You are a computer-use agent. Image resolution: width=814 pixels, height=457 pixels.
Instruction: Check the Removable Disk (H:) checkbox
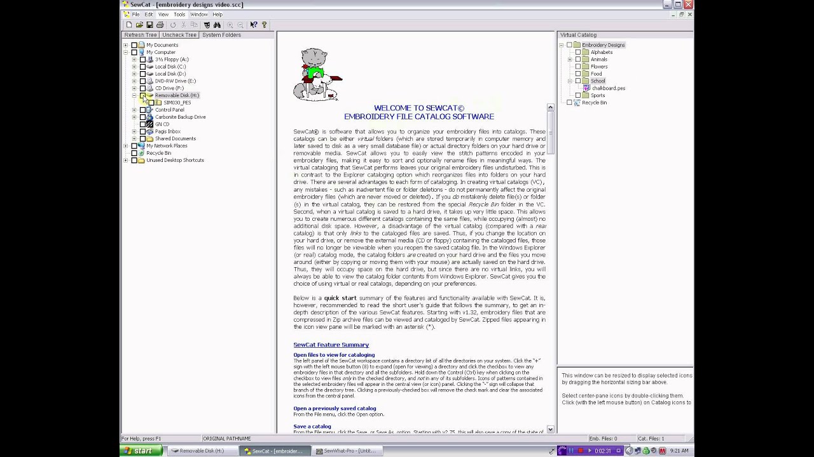143,95
